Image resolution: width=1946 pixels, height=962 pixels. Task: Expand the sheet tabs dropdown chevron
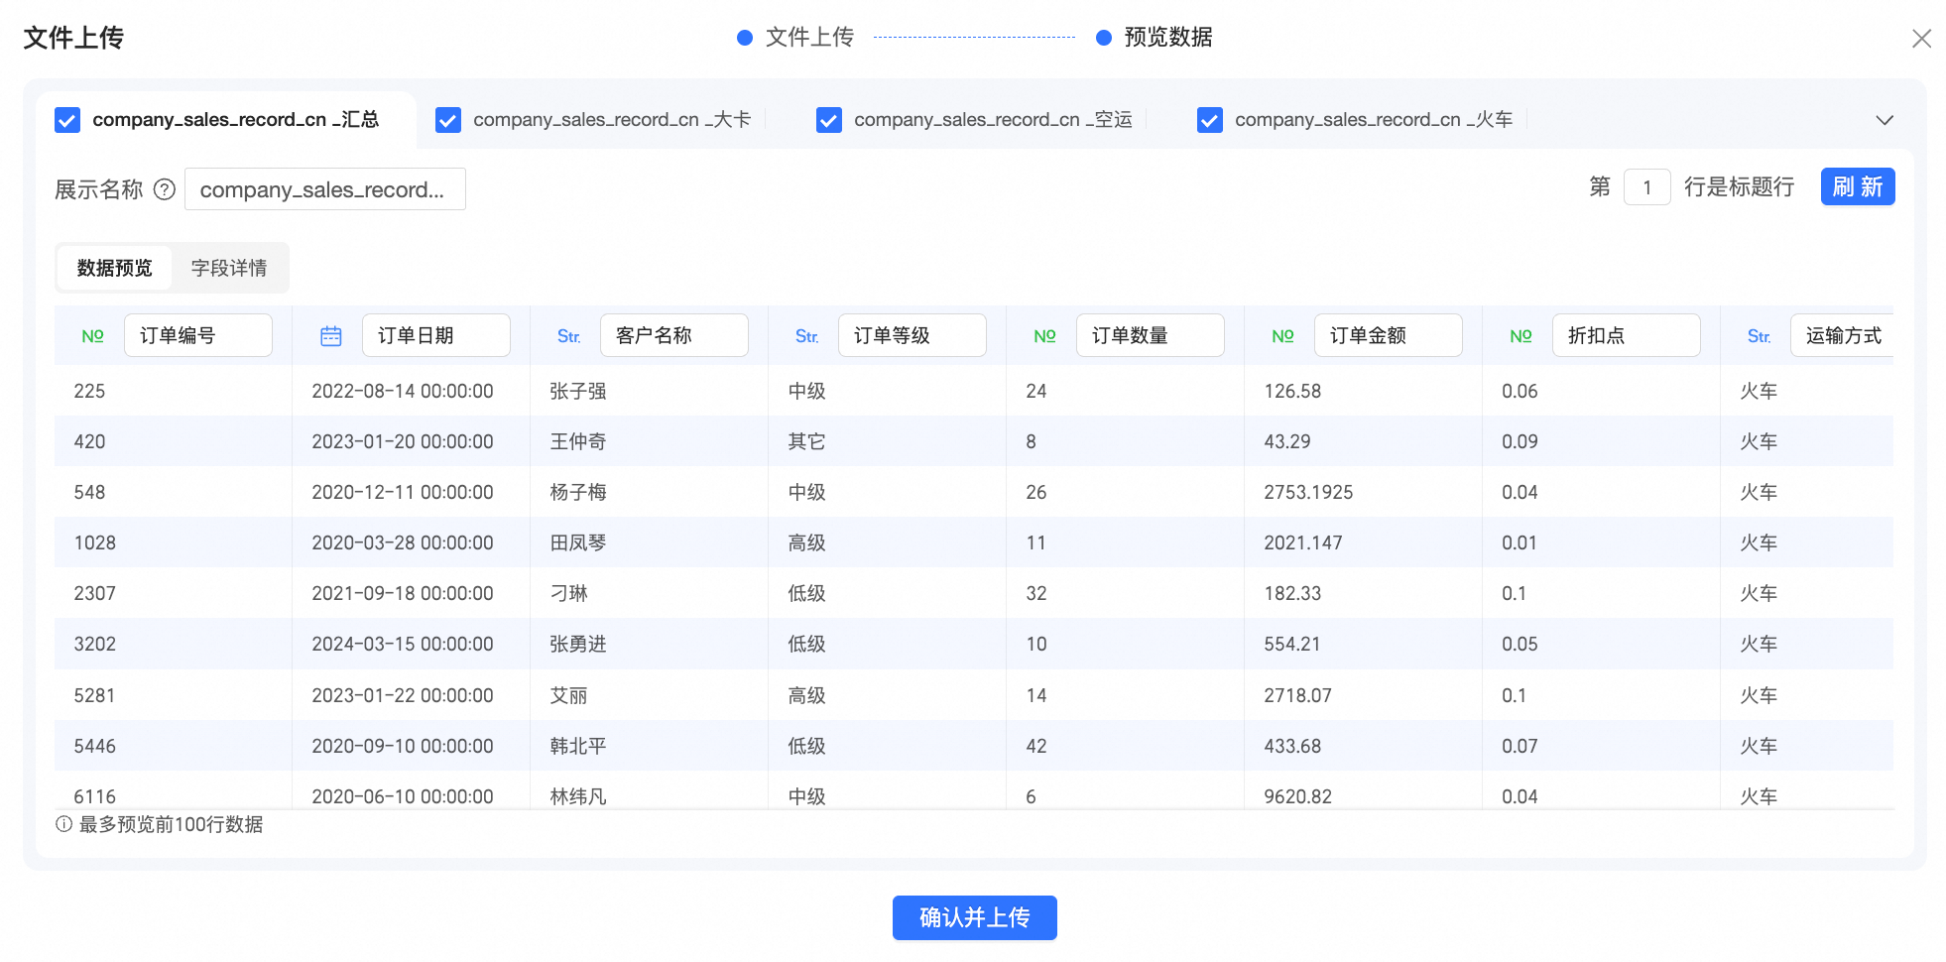coord(1885,120)
